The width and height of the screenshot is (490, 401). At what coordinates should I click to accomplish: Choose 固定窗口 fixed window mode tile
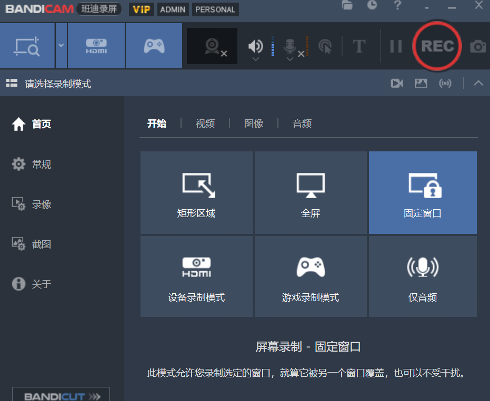click(423, 192)
